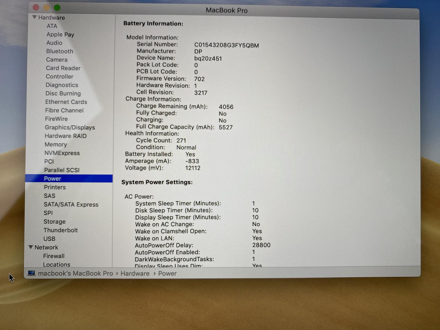Click the Wake on Clamshell Open label

(171, 231)
